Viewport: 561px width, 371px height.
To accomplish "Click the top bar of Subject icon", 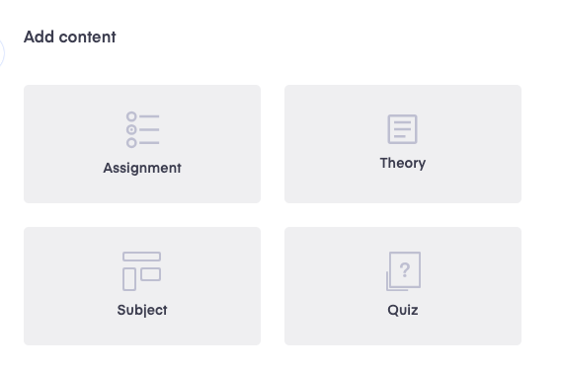I will pos(141,257).
